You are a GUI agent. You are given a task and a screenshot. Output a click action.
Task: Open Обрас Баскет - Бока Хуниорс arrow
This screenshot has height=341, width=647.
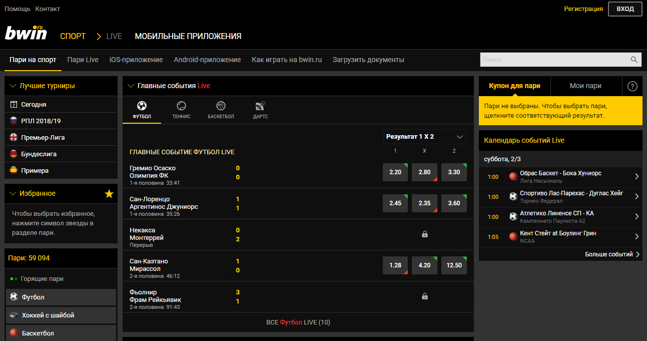coord(637,176)
